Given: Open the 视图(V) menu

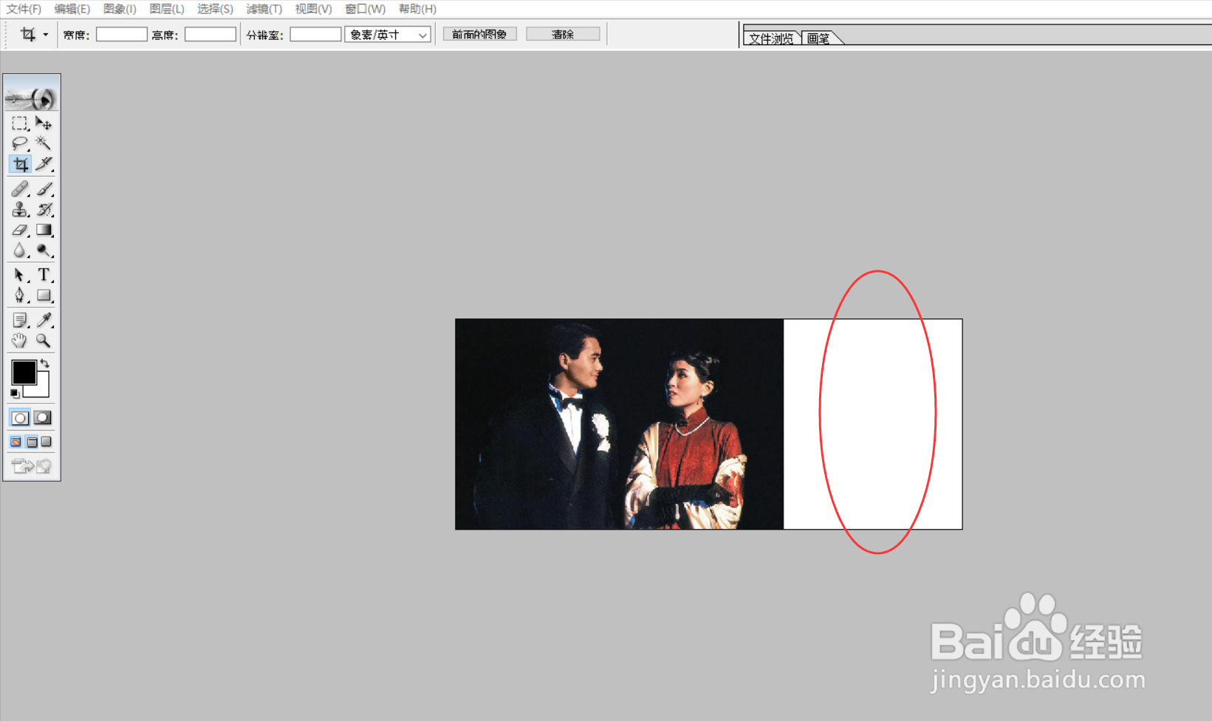Looking at the screenshot, I should 313,9.
